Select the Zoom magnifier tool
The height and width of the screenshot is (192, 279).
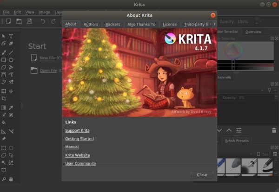pos(4,179)
